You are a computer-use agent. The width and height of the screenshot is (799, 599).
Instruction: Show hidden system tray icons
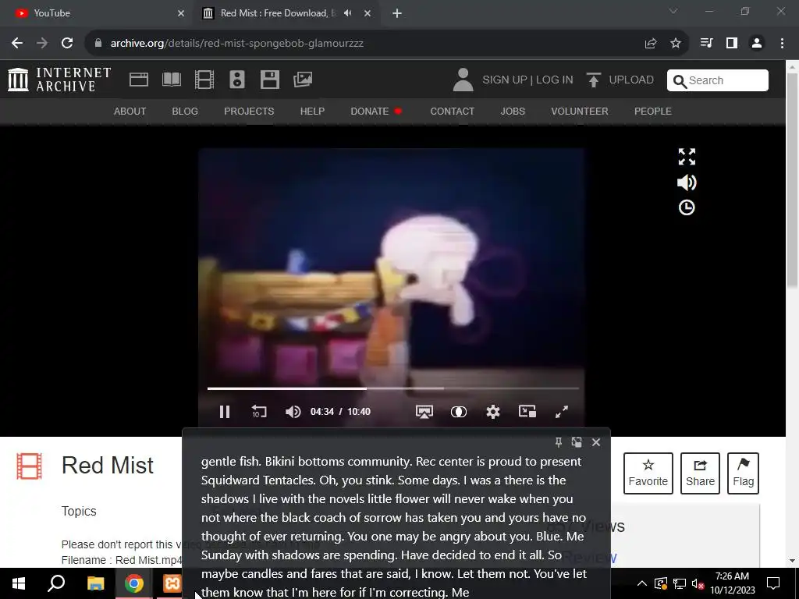(642, 583)
